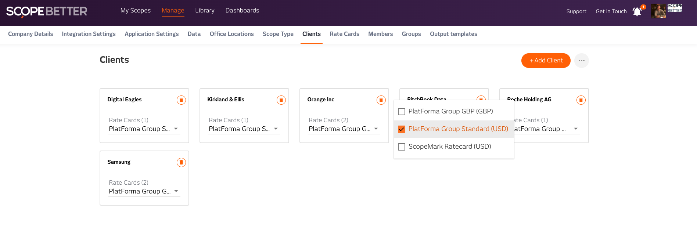Click Rate Cards (1) label on Kirkland & Ellis card

point(229,120)
